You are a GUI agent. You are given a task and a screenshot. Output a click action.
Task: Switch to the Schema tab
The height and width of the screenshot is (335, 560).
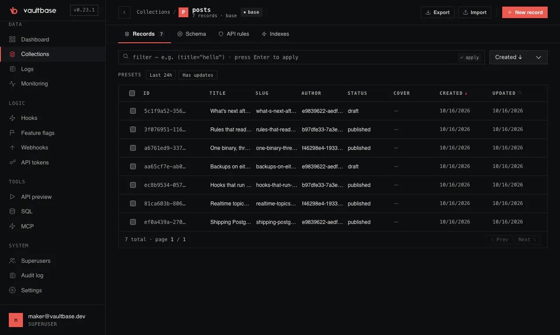(x=192, y=34)
